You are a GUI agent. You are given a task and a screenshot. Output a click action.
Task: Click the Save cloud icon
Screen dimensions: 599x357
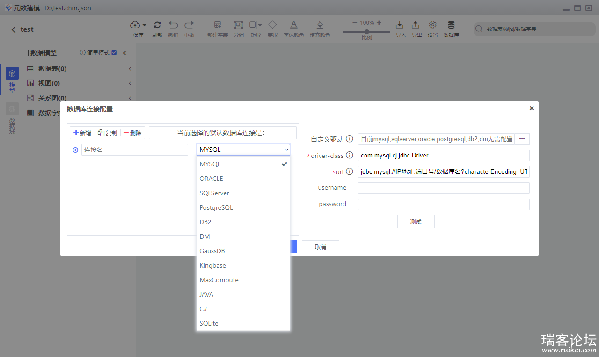pos(135,25)
